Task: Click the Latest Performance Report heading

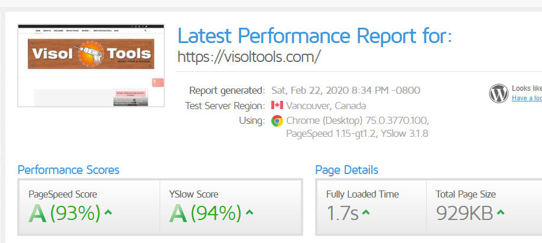Action: 314,36
